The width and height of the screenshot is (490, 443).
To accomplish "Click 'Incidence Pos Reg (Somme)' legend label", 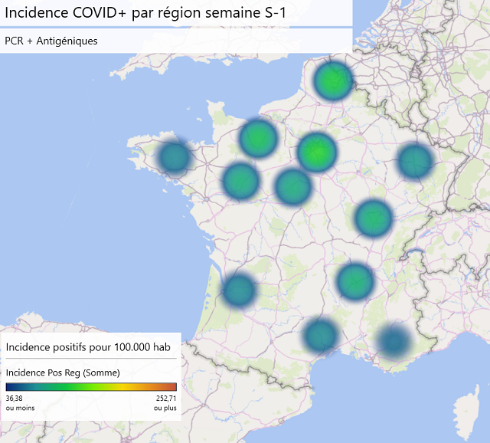I will pyautogui.click(x=63, y=372).
